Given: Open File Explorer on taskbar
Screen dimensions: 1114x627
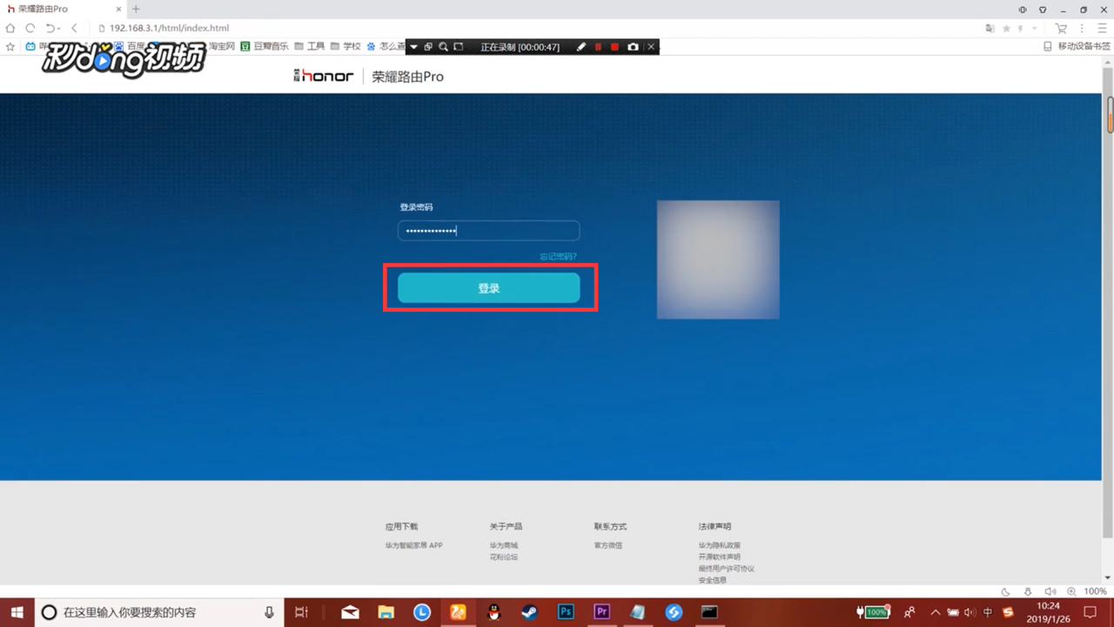Looking at the screenshot, I should 386,612.
